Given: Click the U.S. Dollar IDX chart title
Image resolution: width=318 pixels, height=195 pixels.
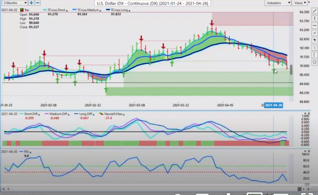Looking at the screenshot, I should click(x=152, y=3).
